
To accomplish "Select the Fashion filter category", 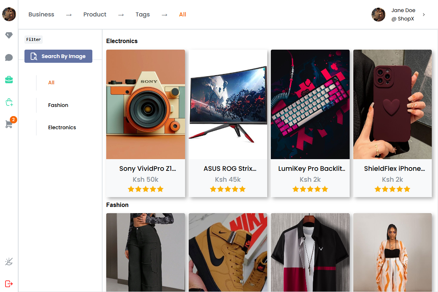I will [58, 105].
